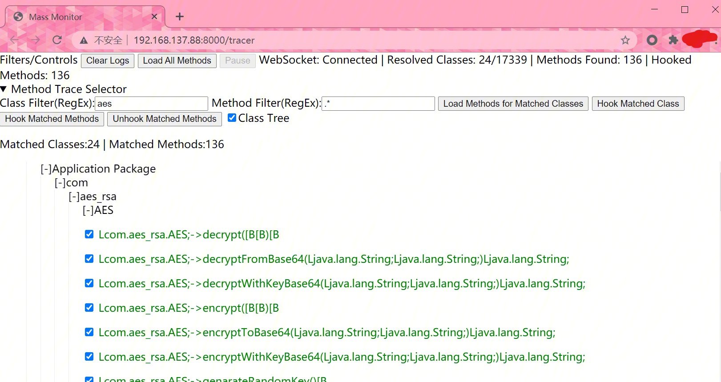Click Load Methods for Matched Classes

tap(513, 104)
